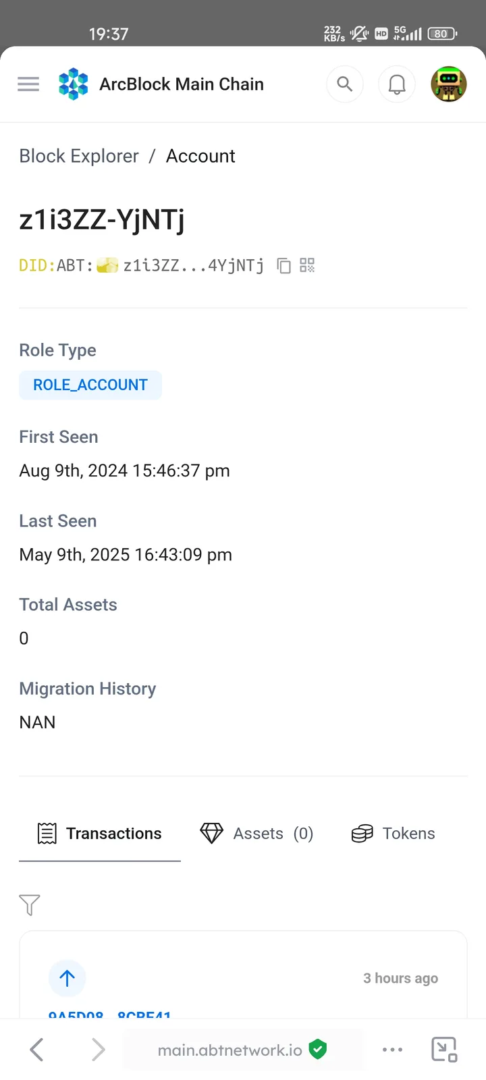Image resolution: width=486 pixels, height=1080 pixels.
Task: Click the '3 hours ago' timestamp
Action: point(400,978)
